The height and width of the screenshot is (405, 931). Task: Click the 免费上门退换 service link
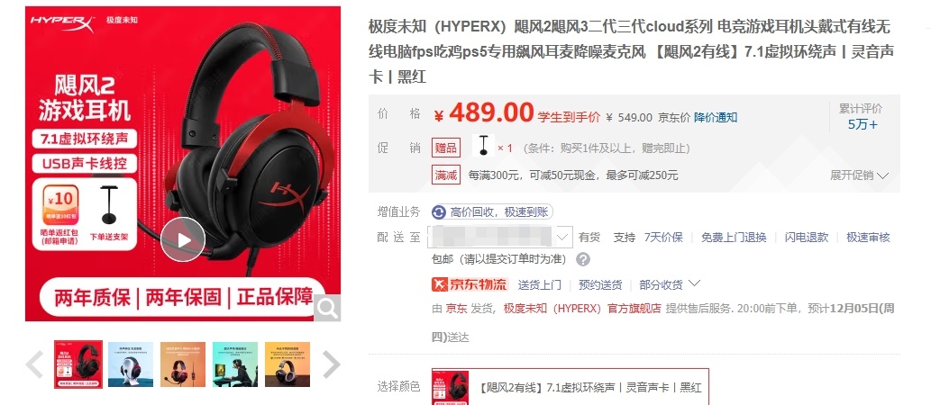pyautogui.click(x=734, y=238)
